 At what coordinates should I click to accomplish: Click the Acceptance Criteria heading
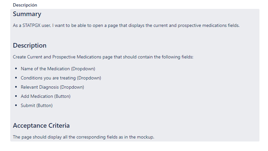point(41,126)
